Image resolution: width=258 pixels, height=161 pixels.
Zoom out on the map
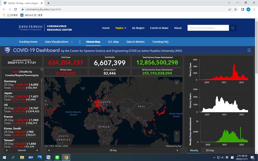click(177, 139)
